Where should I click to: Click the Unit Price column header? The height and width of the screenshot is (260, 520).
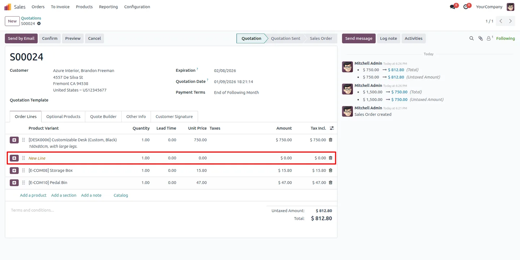click(197, 128)
